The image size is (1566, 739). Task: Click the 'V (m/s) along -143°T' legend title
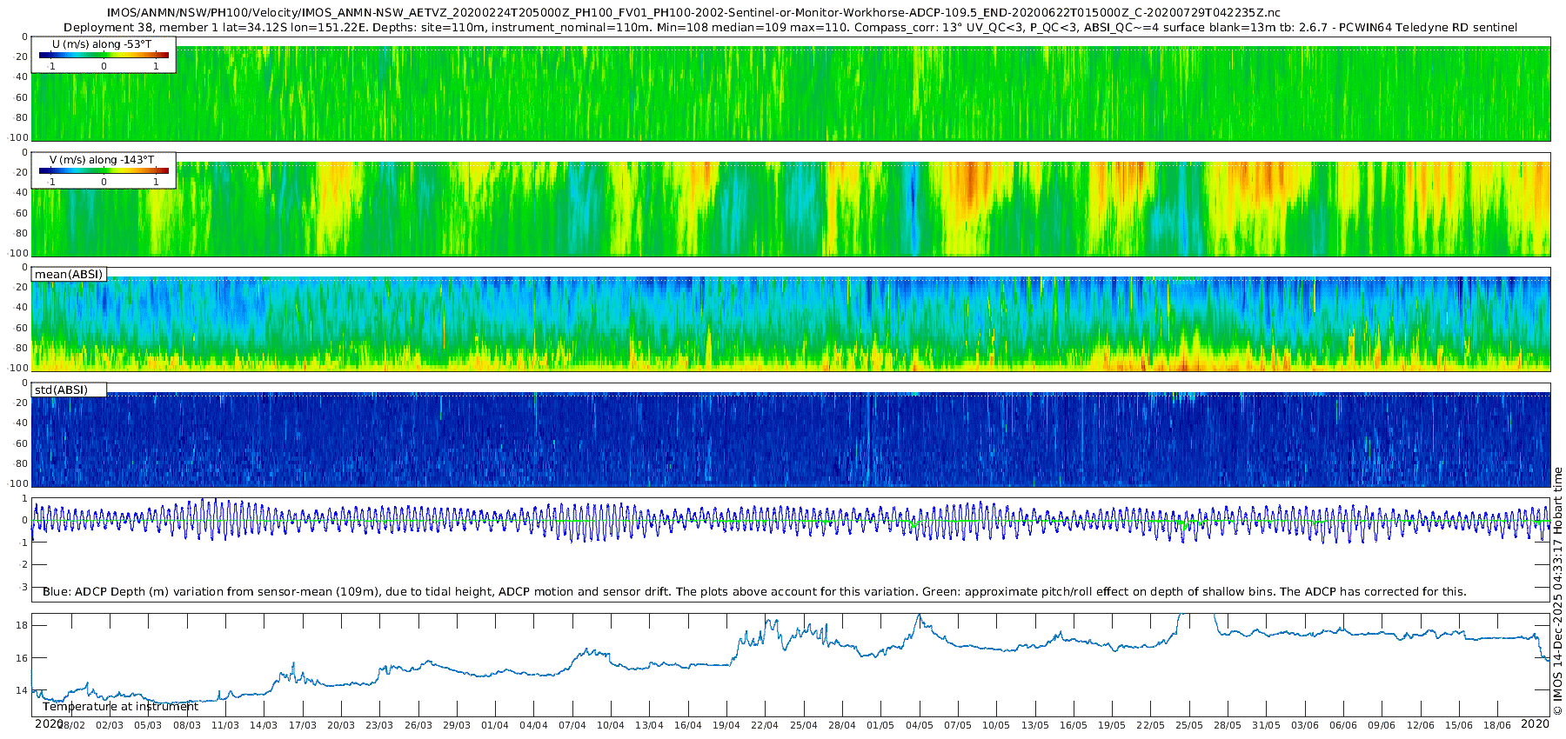coord(102,160)
